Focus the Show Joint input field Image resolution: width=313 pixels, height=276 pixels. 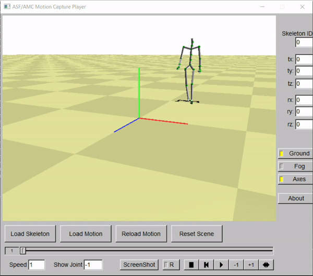pyautogui.click(x=93, y=265)
